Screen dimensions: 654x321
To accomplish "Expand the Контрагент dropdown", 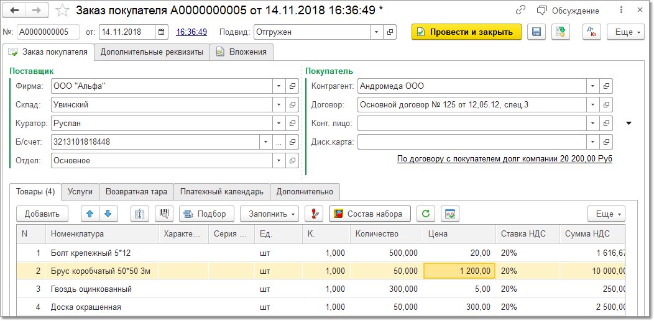I will click(x=592, y=86).
